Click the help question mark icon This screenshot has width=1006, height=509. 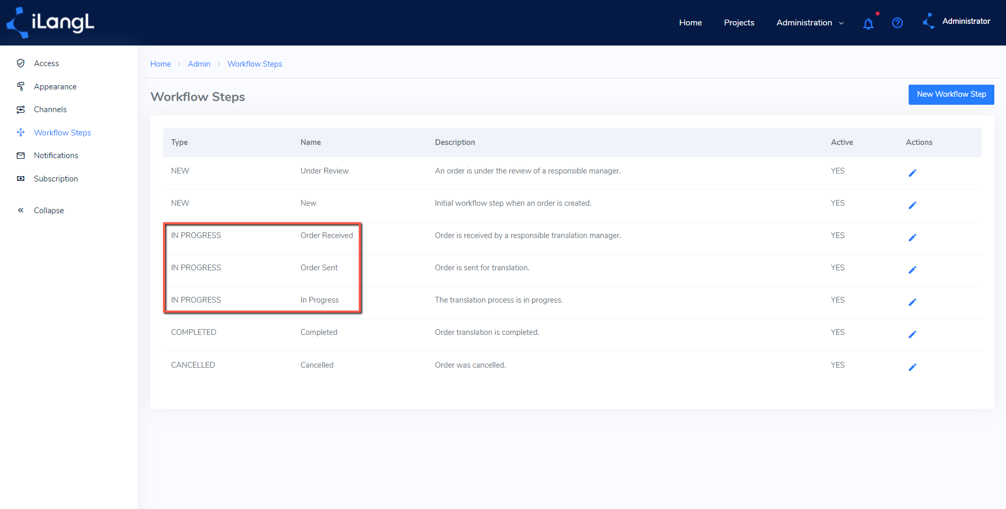[898, 23]
